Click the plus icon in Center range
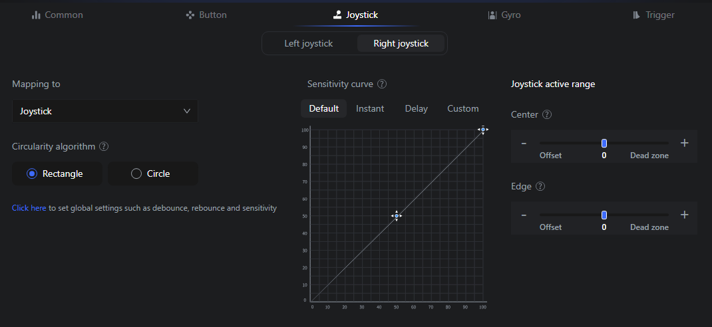The height and width of the screenshot is (327, 712). [x=684, y=143]
